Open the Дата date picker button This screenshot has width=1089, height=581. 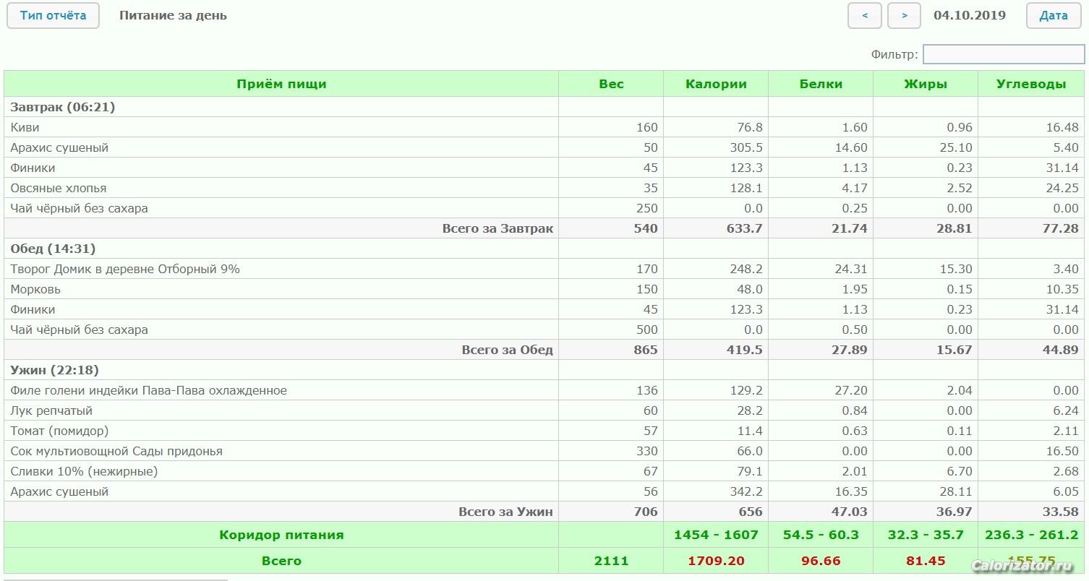click(x=1054, y=16)
